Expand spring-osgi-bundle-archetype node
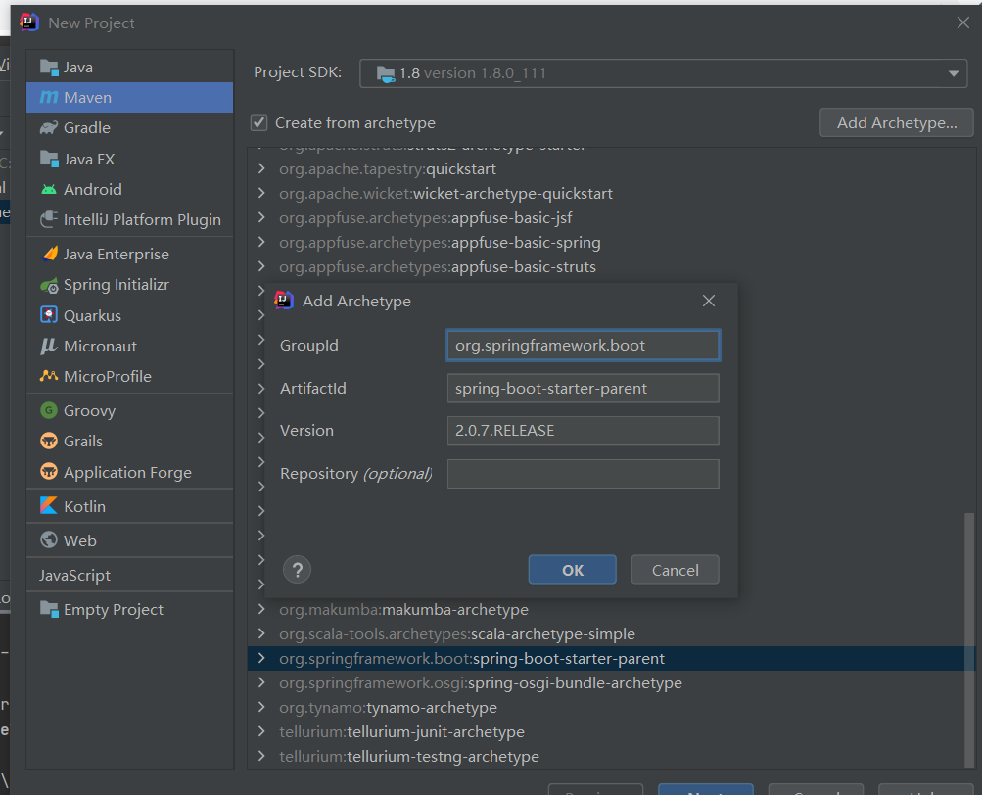The image size is (982, 795). (x=261, y=682)
